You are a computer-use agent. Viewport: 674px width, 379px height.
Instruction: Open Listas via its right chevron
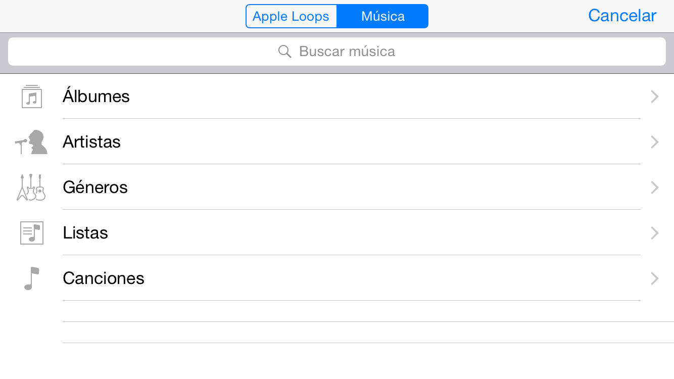655,233
